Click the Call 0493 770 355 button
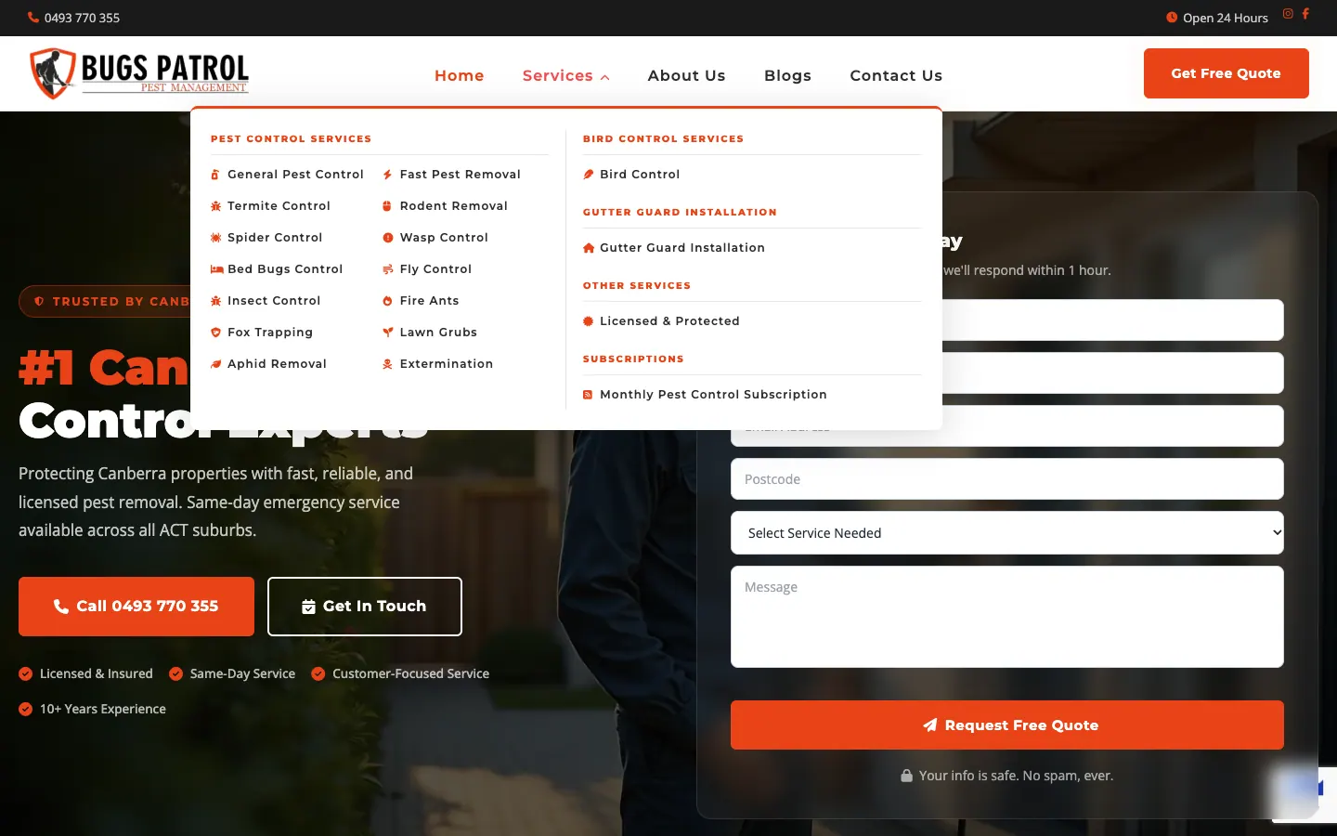Screen dimensions: 1337x836 [x=136, y=607]
